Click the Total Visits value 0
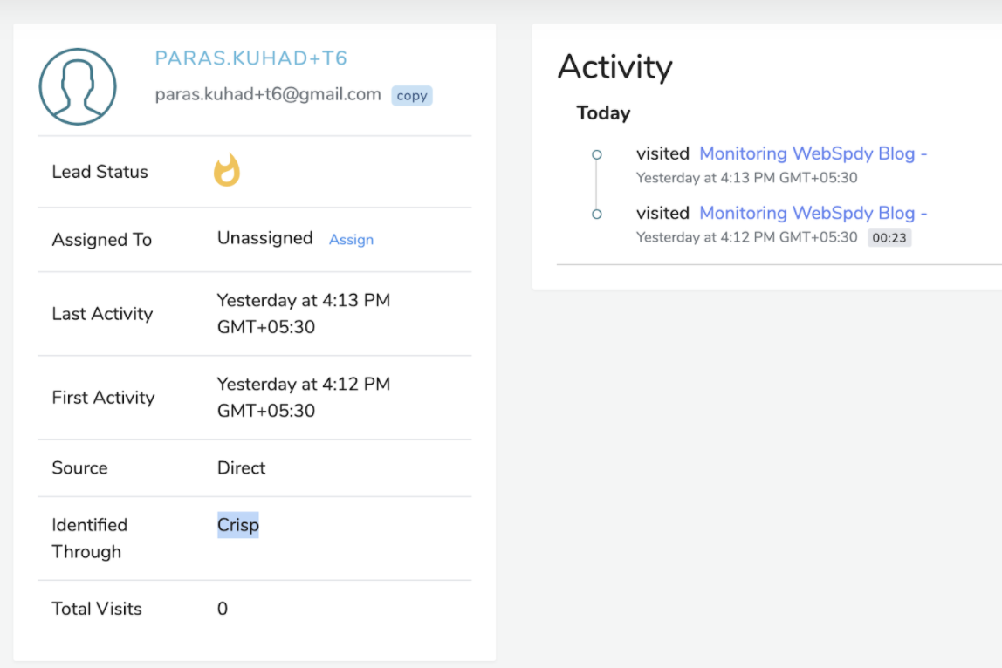The image size is (1002, 668). pyautogui.click(x=223, y=609)
